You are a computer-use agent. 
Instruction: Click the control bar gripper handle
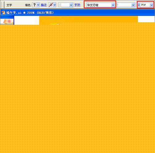pos(3,5)
